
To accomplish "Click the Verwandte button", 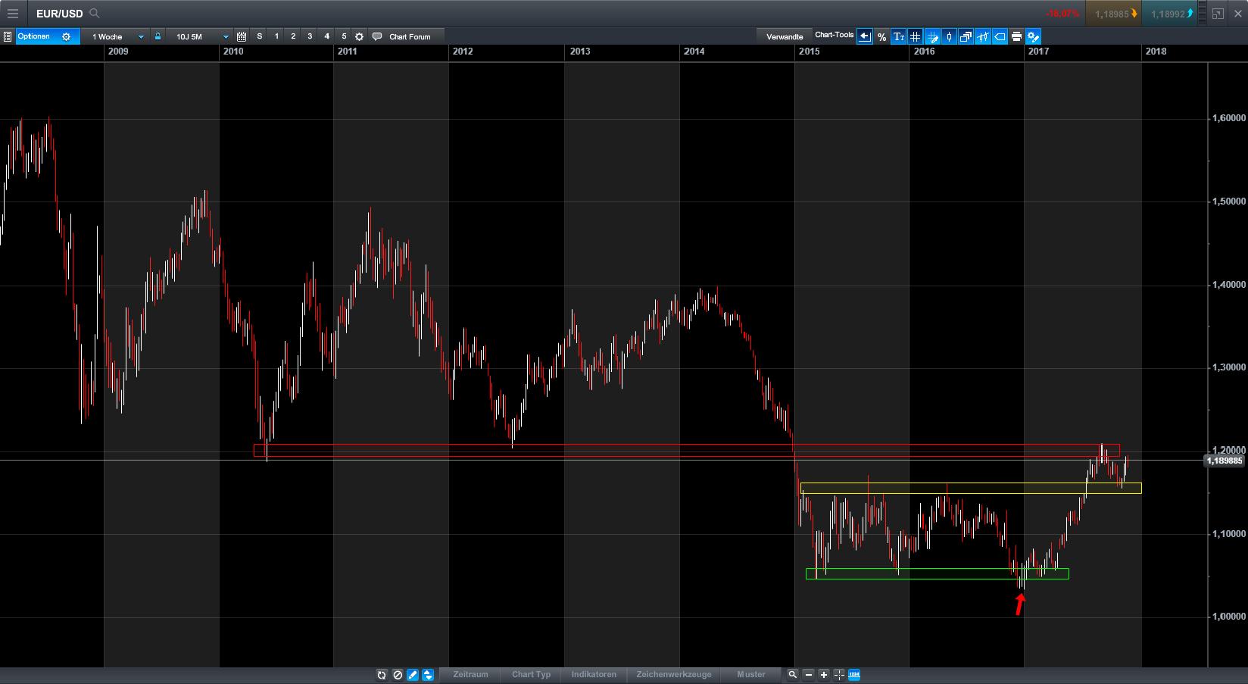I will pos(785,36).
